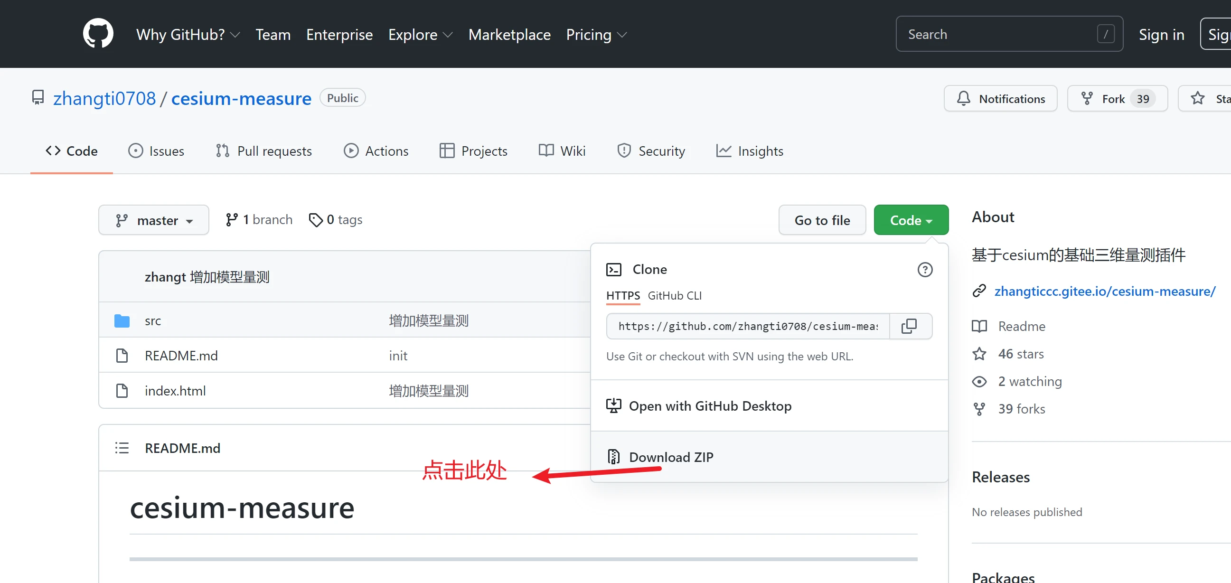1231x583 pixels.
Task: Click the table of contents list icon
Action: click(122, 448)
